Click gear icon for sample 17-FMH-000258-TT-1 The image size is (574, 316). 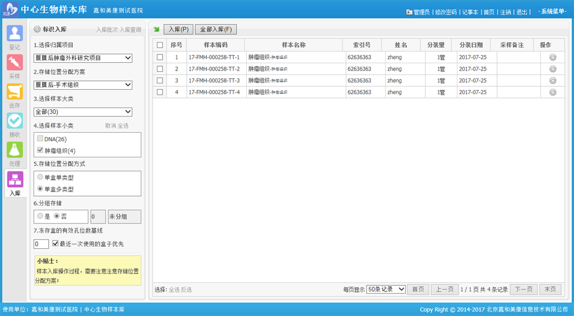[553, 57]
